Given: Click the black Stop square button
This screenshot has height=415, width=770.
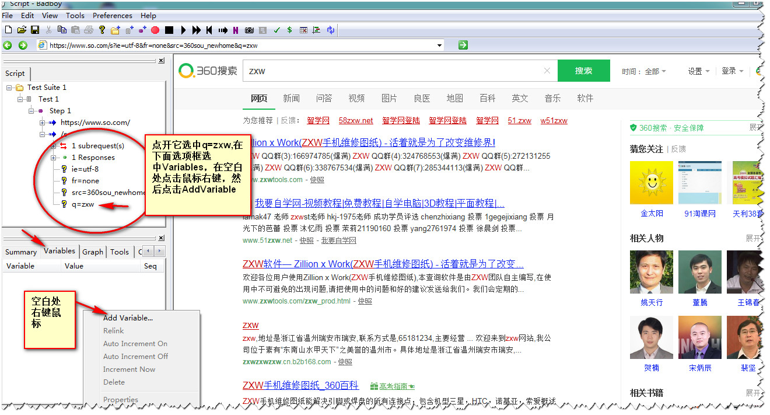Looking at the screenshot, I should tap(169, 30).
